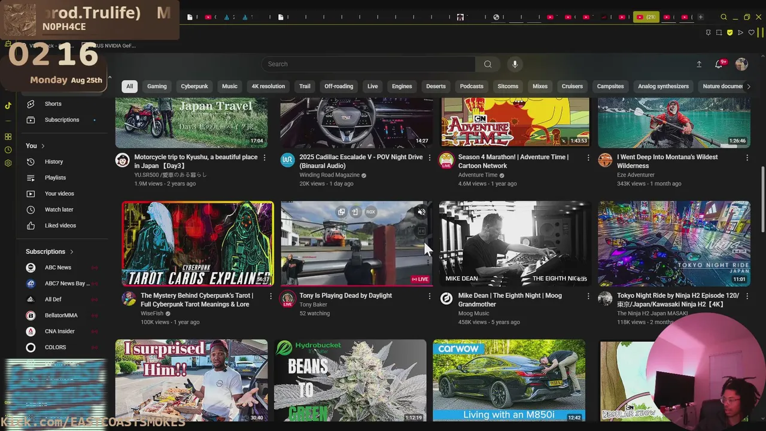This screenshot has width=766, height=431.
Task: Click the heart bookmark icon in toolbar
Action: click(751, 32)
